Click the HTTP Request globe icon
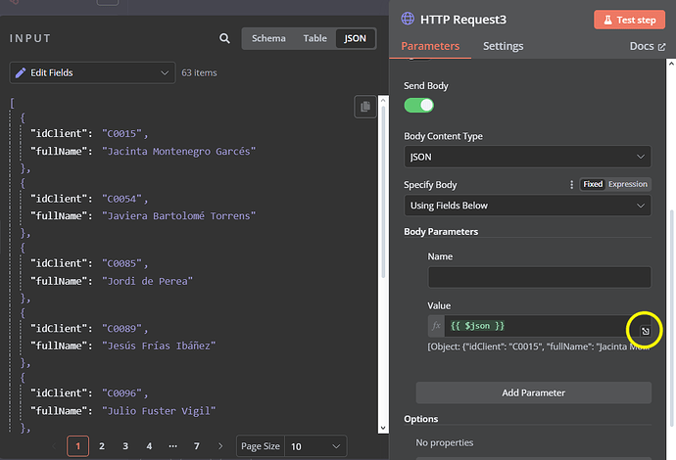This screenshot has width=676, height=460. (408, 19)
